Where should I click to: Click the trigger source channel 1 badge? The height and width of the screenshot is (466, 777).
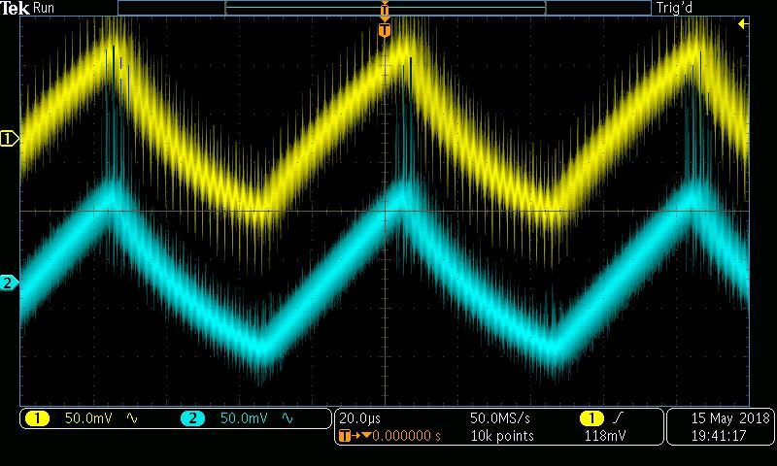pos(591,419)
